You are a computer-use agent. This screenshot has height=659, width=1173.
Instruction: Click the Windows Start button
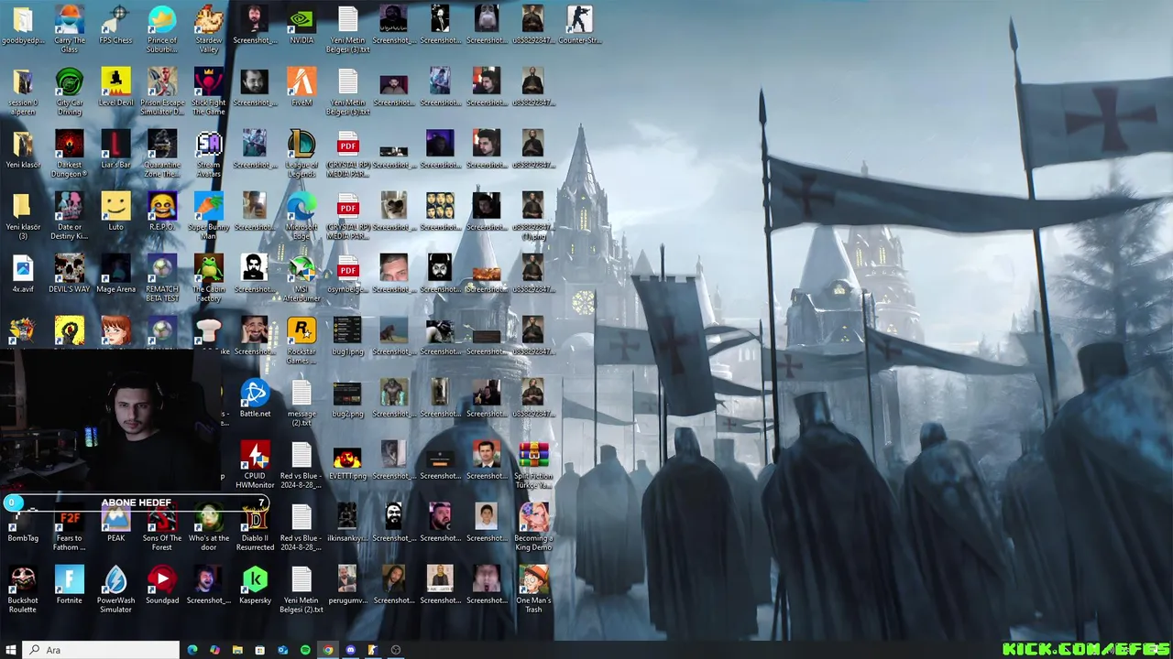11,650
